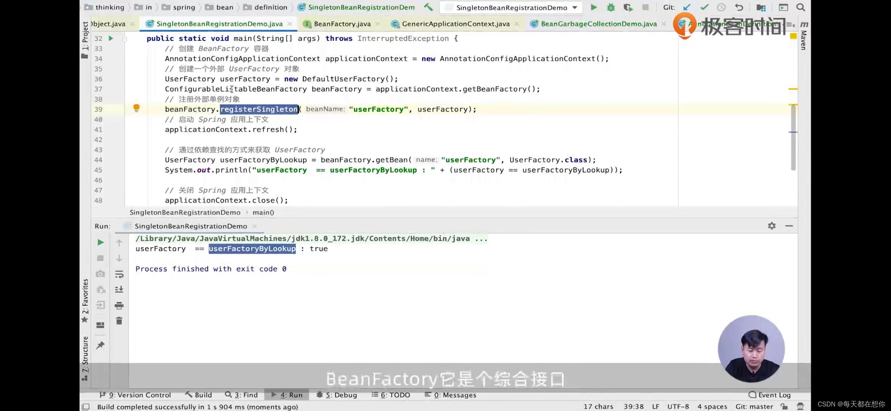891x411 pixels.
Task: Switch to the SingletonBeanRegistrationDemo.java editor tab
Action: (219, 24)
